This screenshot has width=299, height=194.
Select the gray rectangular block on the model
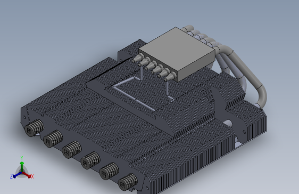pos(177,54)
